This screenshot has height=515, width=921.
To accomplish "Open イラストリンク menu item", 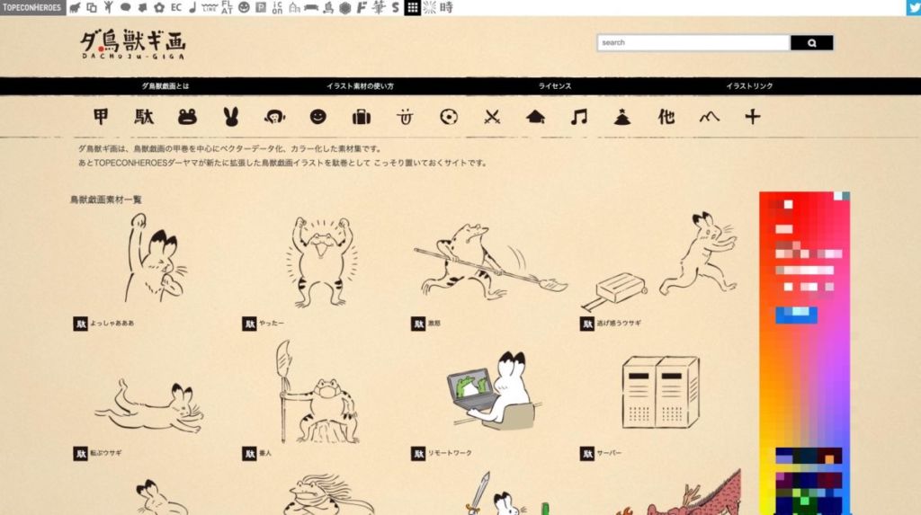I will [749, 85].
